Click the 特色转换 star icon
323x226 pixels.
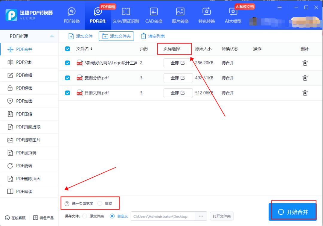click(207, 12)
